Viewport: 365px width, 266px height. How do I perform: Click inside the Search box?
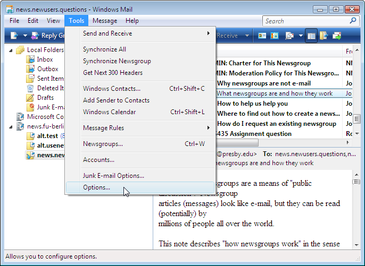(306, 21)
